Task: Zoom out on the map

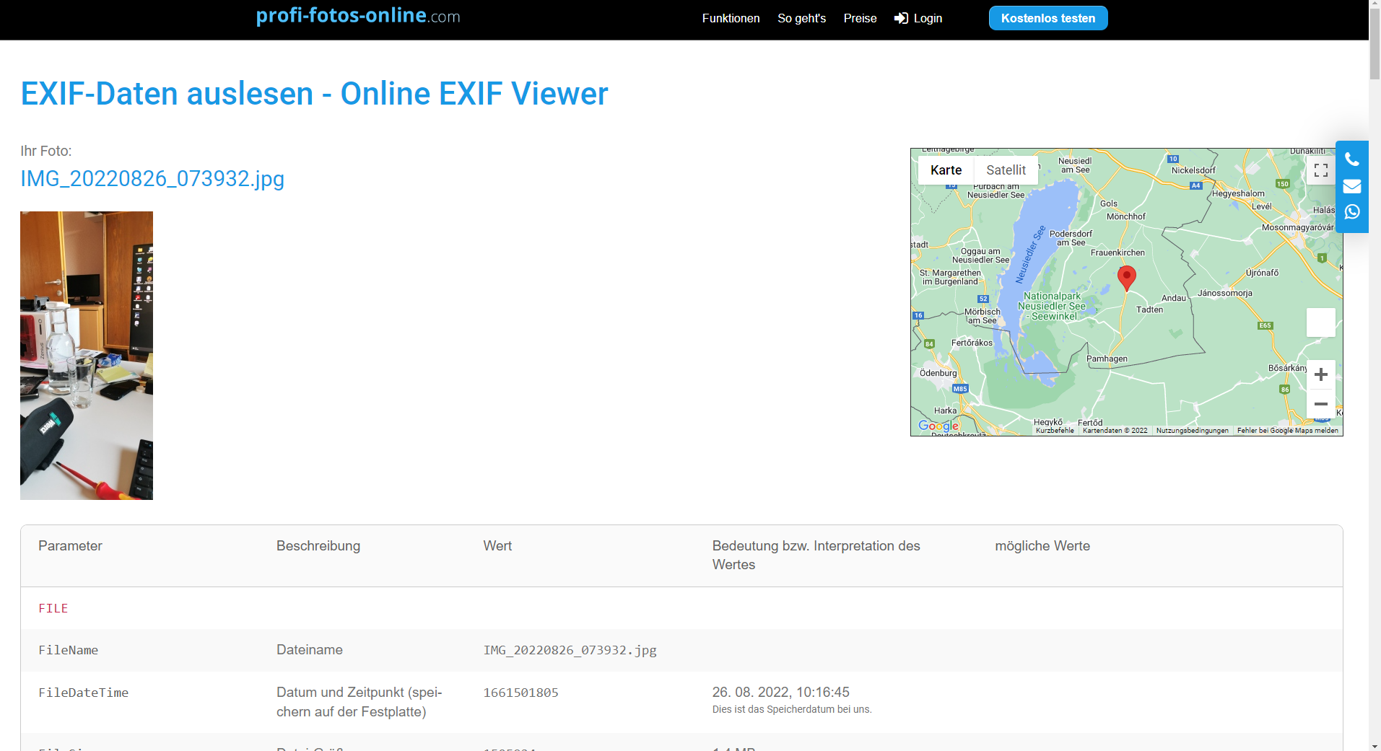Action: pos(1321,404)
